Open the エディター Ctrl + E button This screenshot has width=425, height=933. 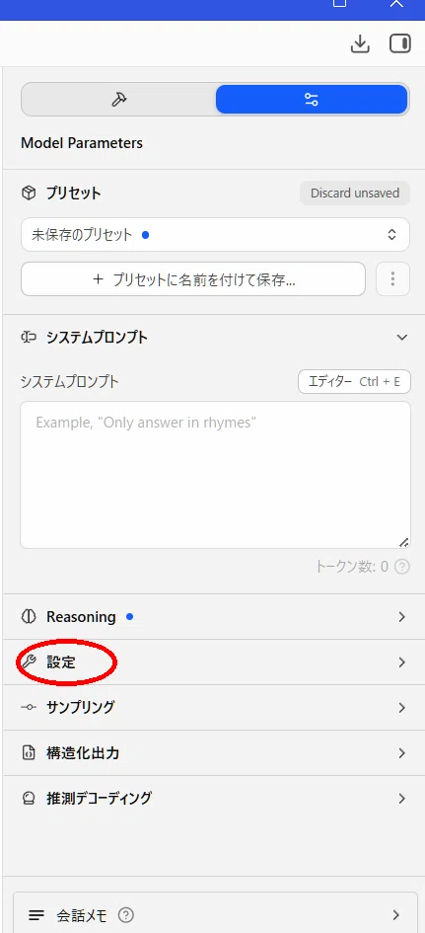point(354,381)
